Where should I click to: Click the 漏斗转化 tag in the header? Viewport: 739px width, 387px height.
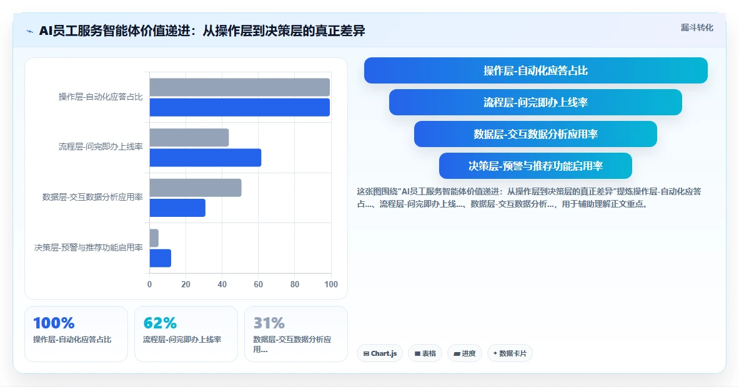pos(697,28)
